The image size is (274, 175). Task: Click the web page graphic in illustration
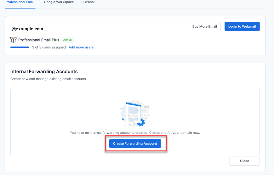133,113
